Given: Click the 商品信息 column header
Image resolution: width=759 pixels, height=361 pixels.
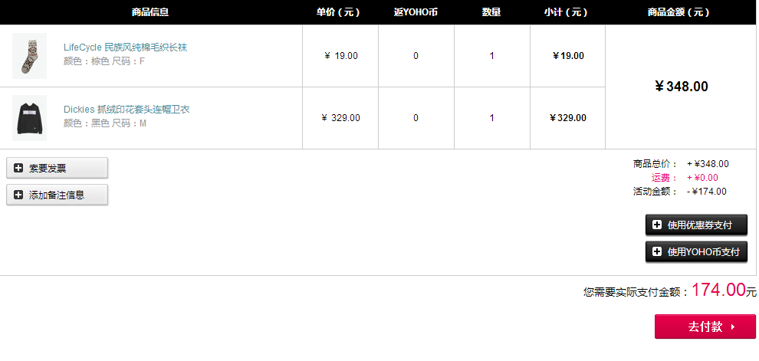Looking at the screenshot, I should [x=150, y=12].
